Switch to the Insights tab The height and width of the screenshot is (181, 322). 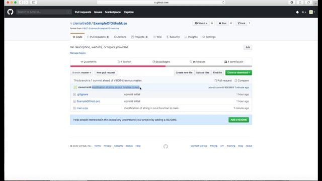coord(191,37)
